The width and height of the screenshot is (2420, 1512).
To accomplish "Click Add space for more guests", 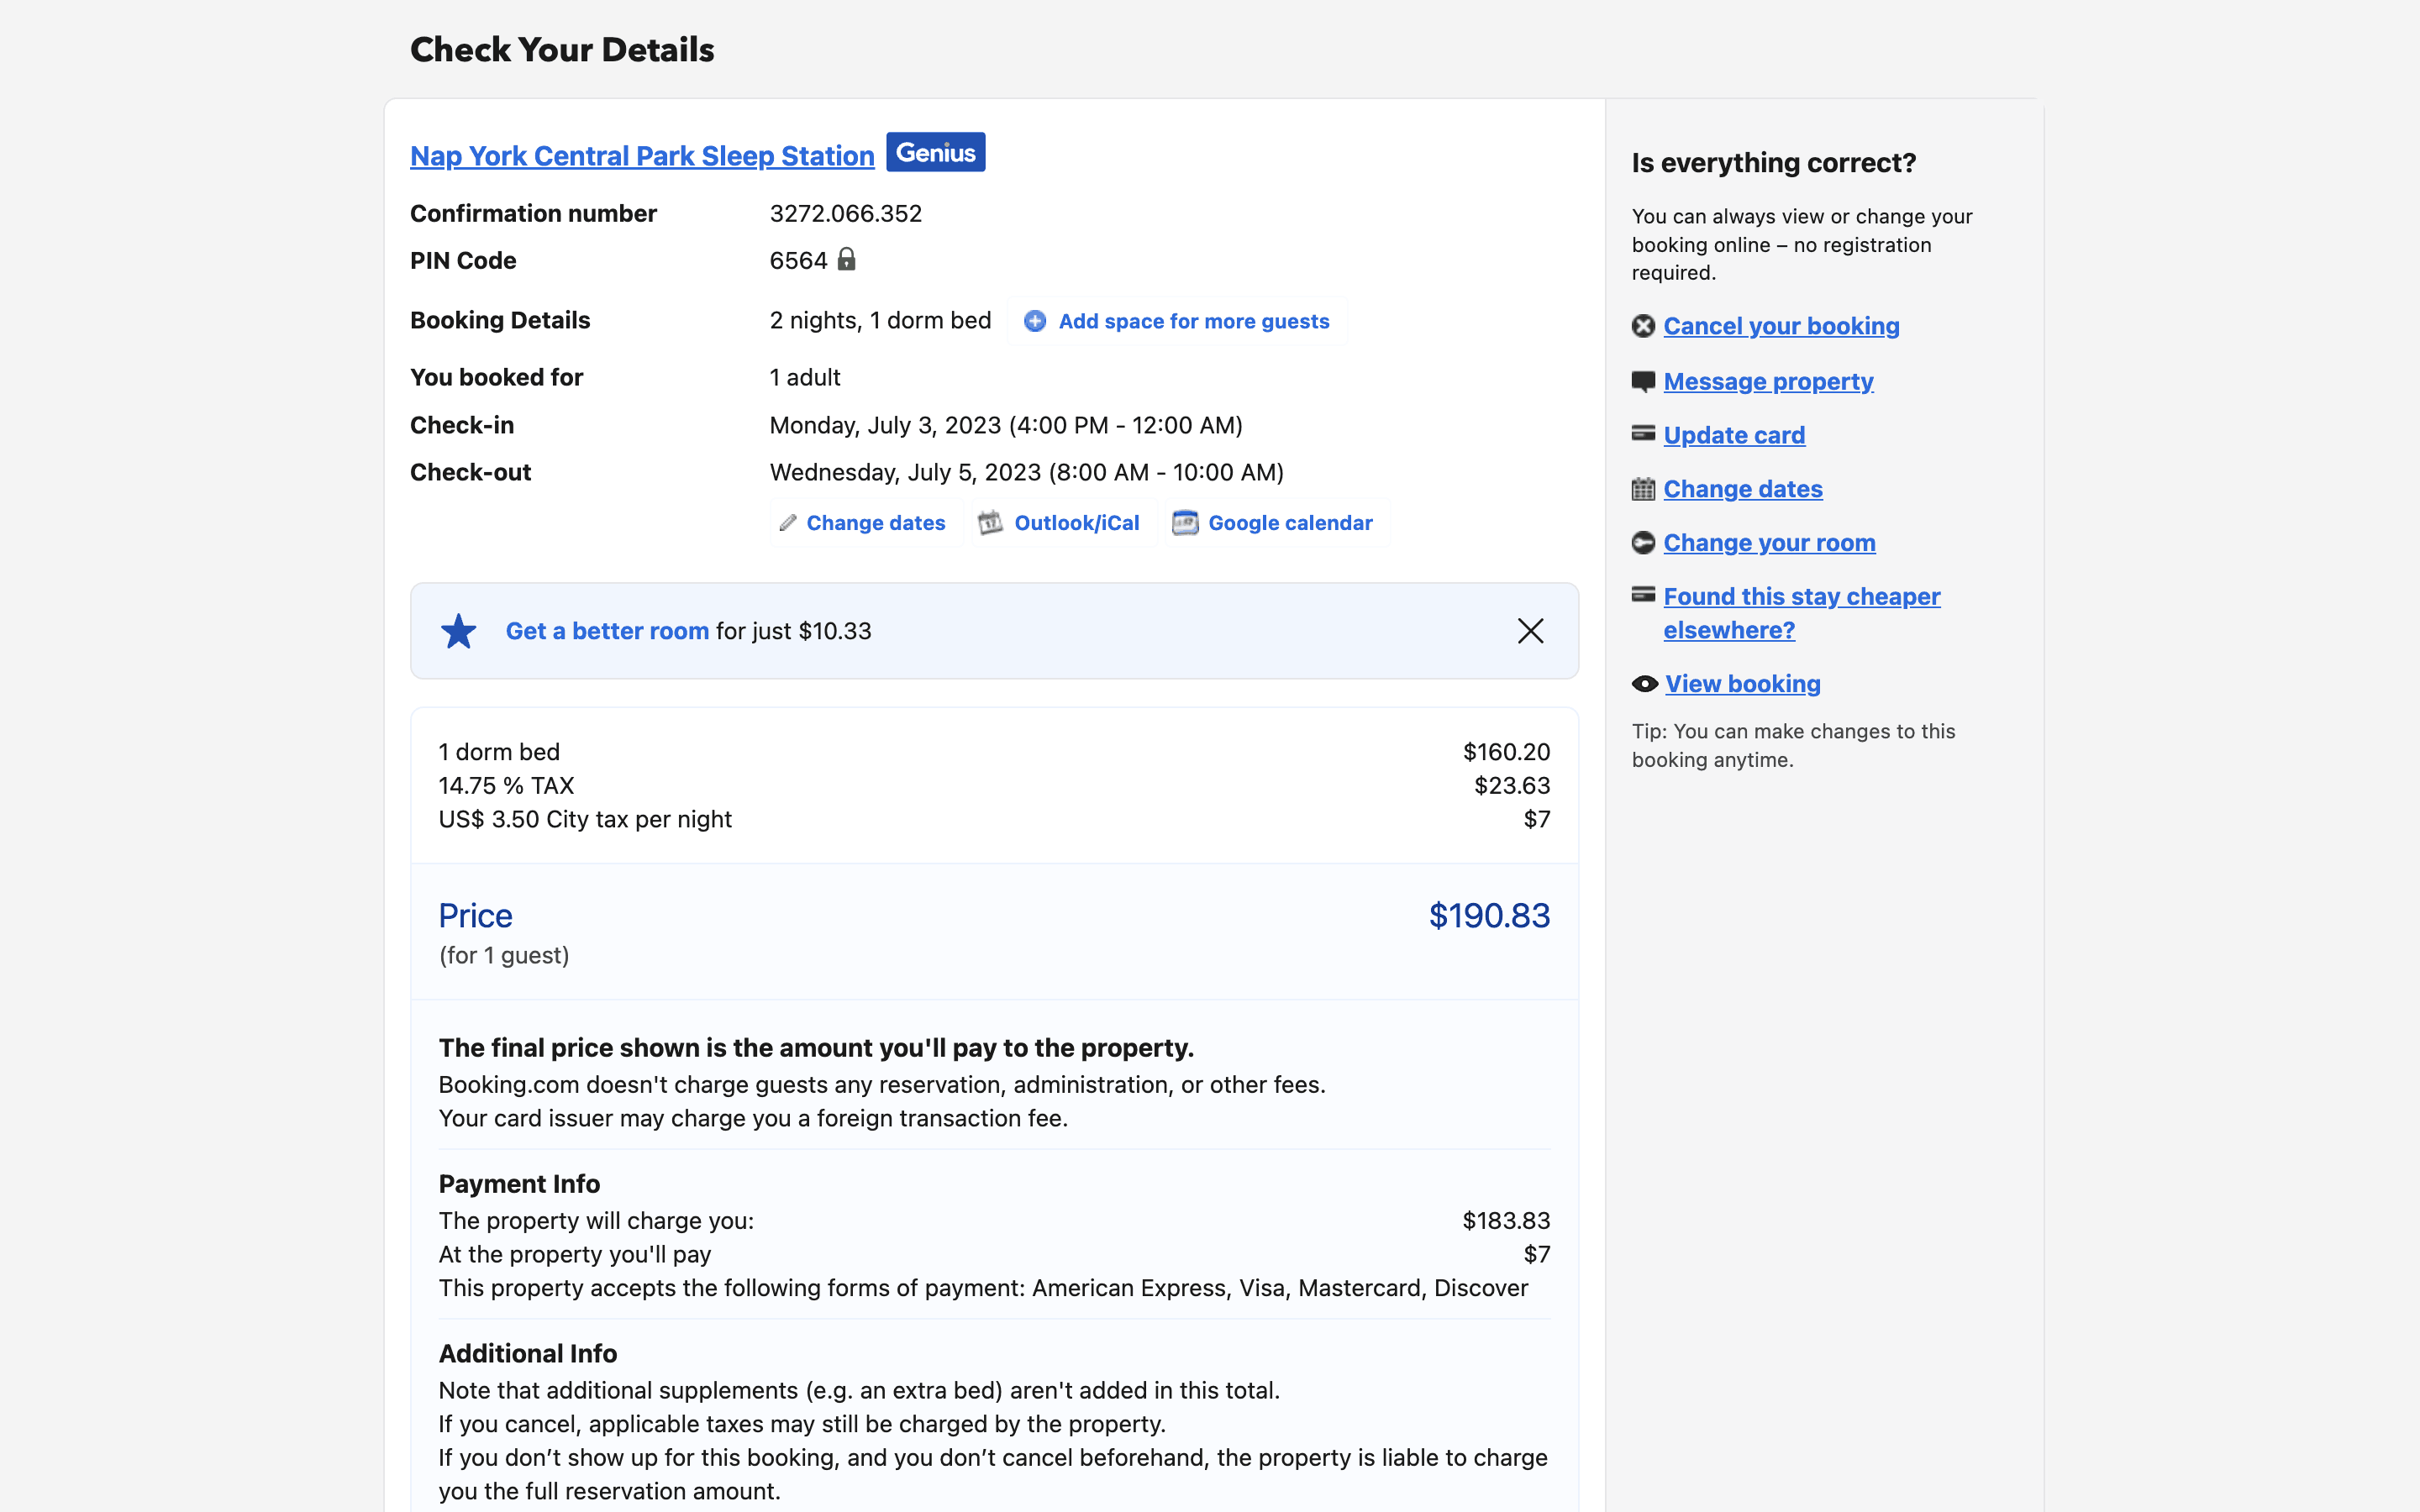I will click(x=1193, y=321).
